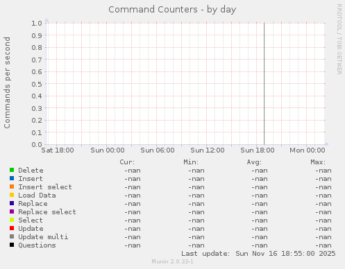Screen dimensions: 345x269
Task: Click the 0.0 y-axis value
Action: tap(37, 145)
